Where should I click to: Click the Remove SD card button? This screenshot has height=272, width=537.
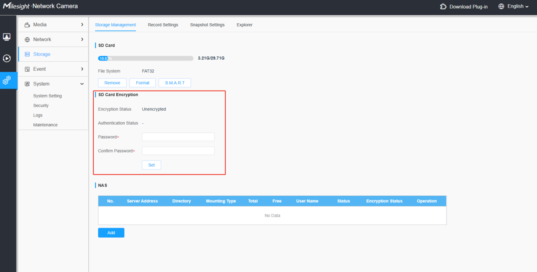point(112,83)
